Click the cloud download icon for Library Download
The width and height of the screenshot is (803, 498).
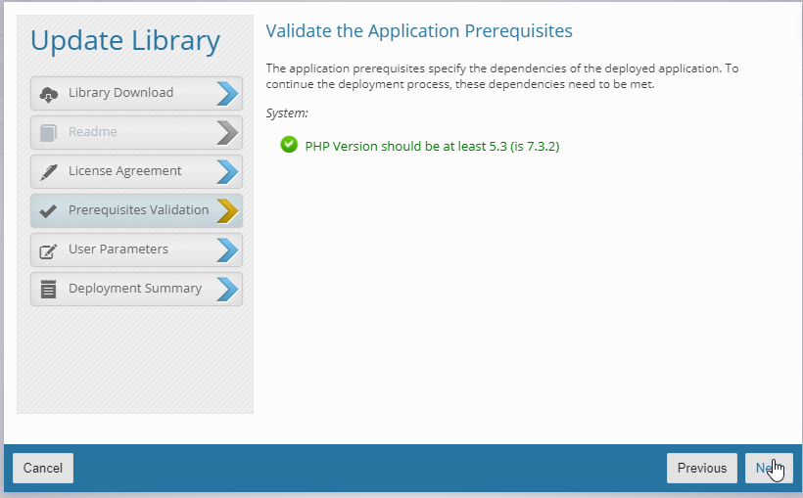48,94
